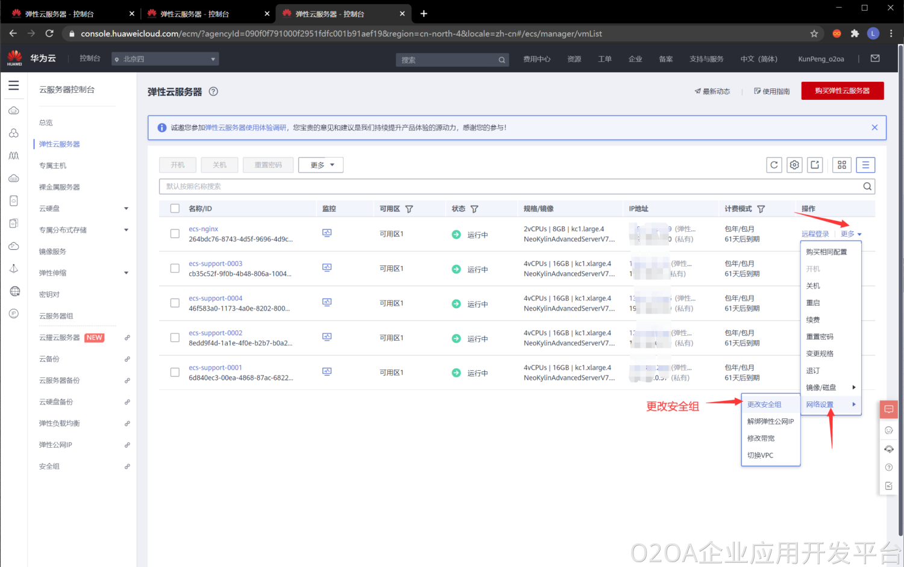The image size is (904, 567).
Task: Open KunPeng_o2oa account menu
Action: click(821, 59)
